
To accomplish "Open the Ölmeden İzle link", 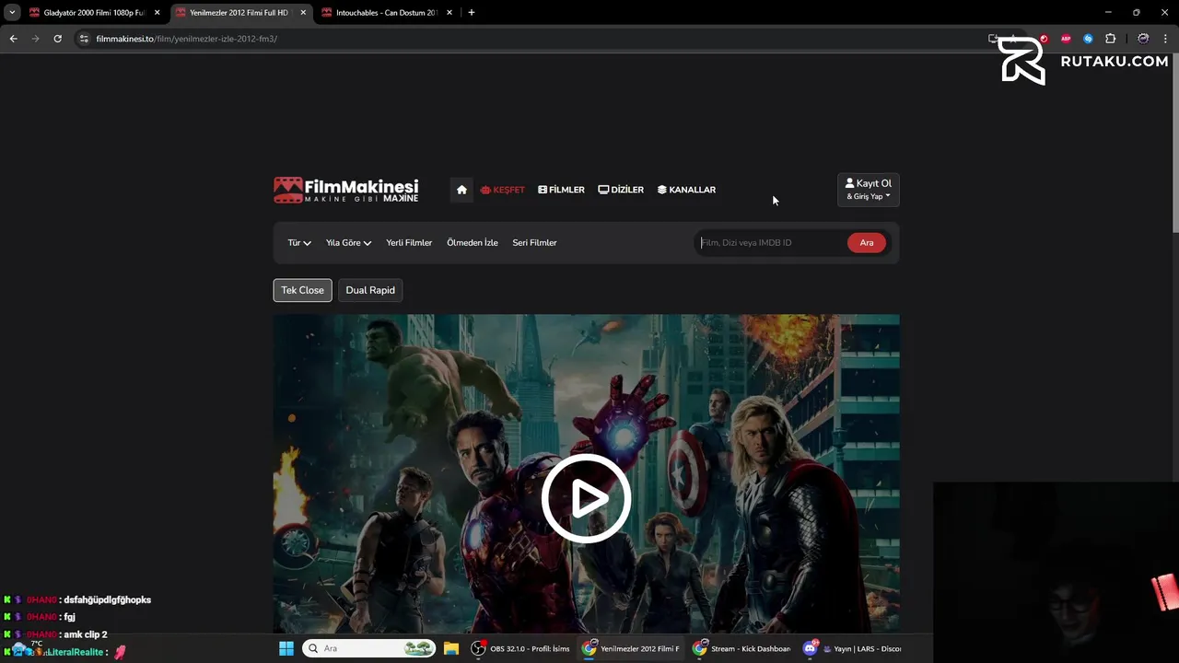I will point(473,243).
